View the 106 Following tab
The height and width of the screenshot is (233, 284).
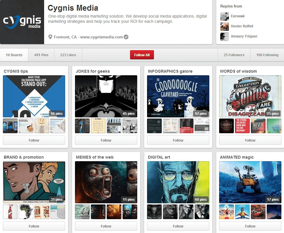267,55
